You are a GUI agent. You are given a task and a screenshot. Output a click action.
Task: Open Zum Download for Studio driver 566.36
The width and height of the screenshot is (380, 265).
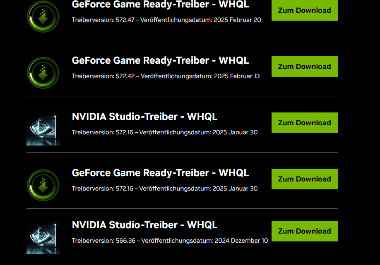304,231
